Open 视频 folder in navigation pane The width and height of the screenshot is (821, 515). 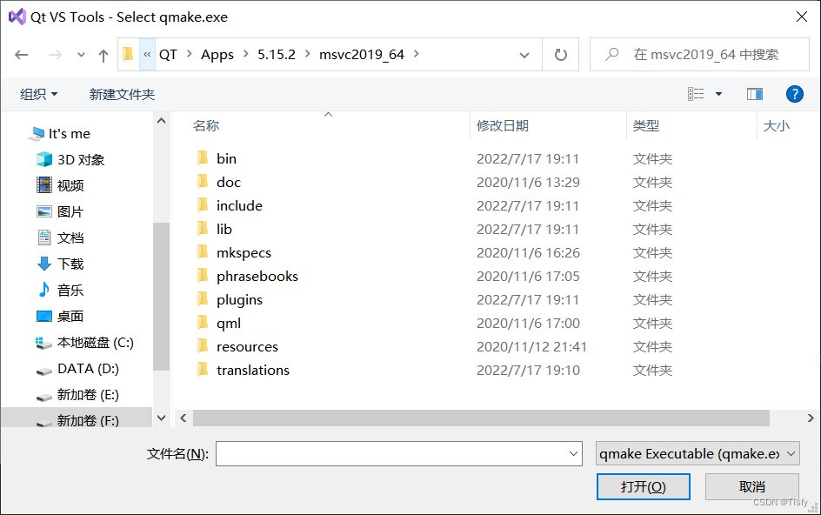[61, 185]
